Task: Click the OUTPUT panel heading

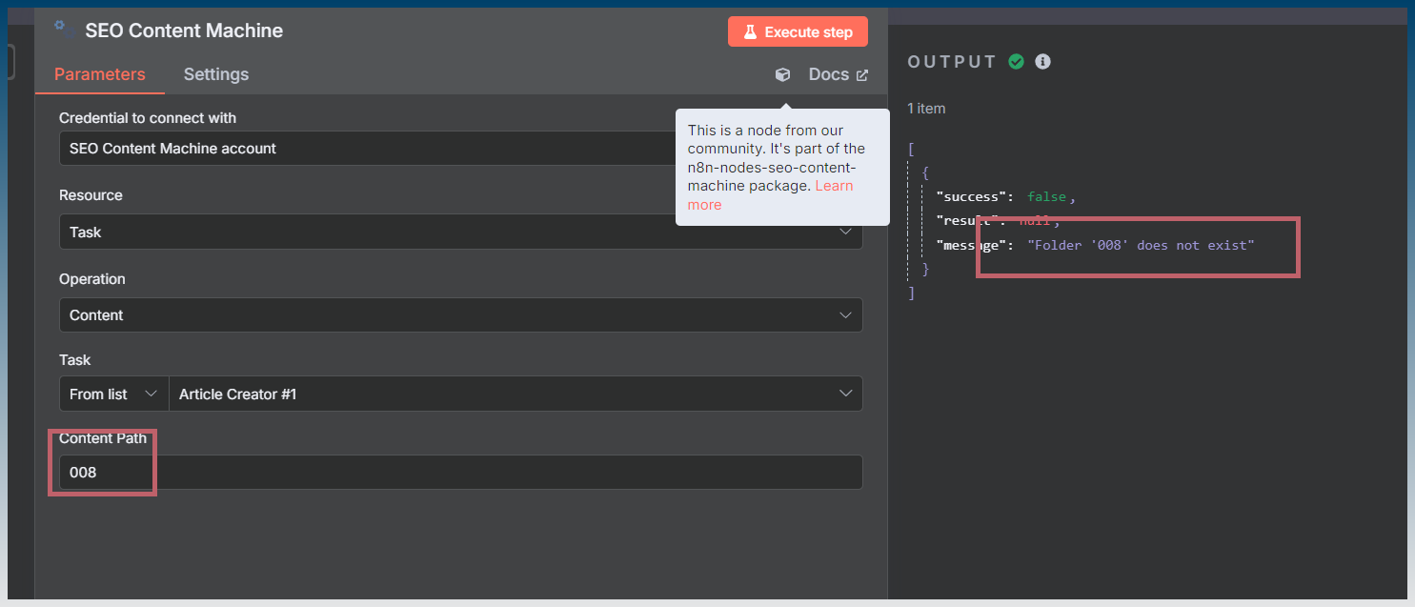Action: (x=952, y=62)
